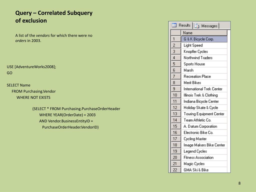This screenshot has width=256, height=192.
Task: Click the Name column header
Action: (204, 33)
